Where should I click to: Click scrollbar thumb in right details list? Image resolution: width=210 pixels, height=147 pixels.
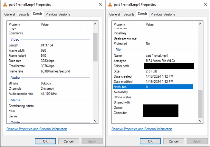tap(200, 104)
